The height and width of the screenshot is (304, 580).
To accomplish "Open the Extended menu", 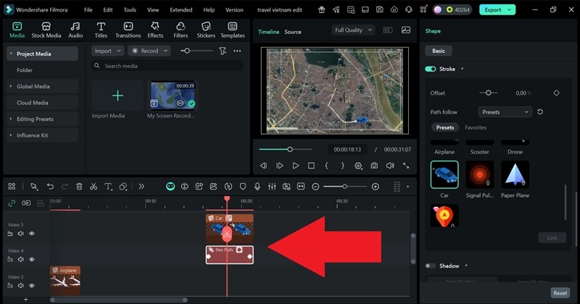I will point(181,10).
